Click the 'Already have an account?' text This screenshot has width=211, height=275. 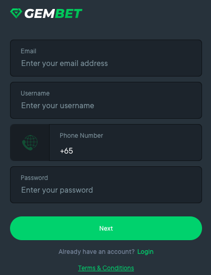97,252
